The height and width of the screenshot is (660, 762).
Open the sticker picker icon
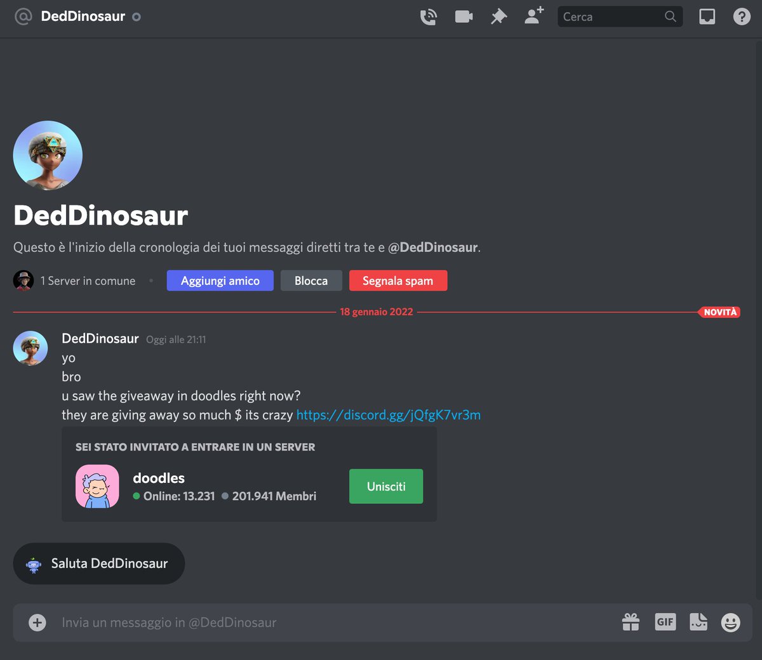coord(698,622)
